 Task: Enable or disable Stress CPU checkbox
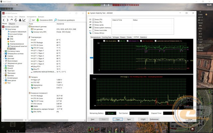pyautogui.click(x=93, y=19)
